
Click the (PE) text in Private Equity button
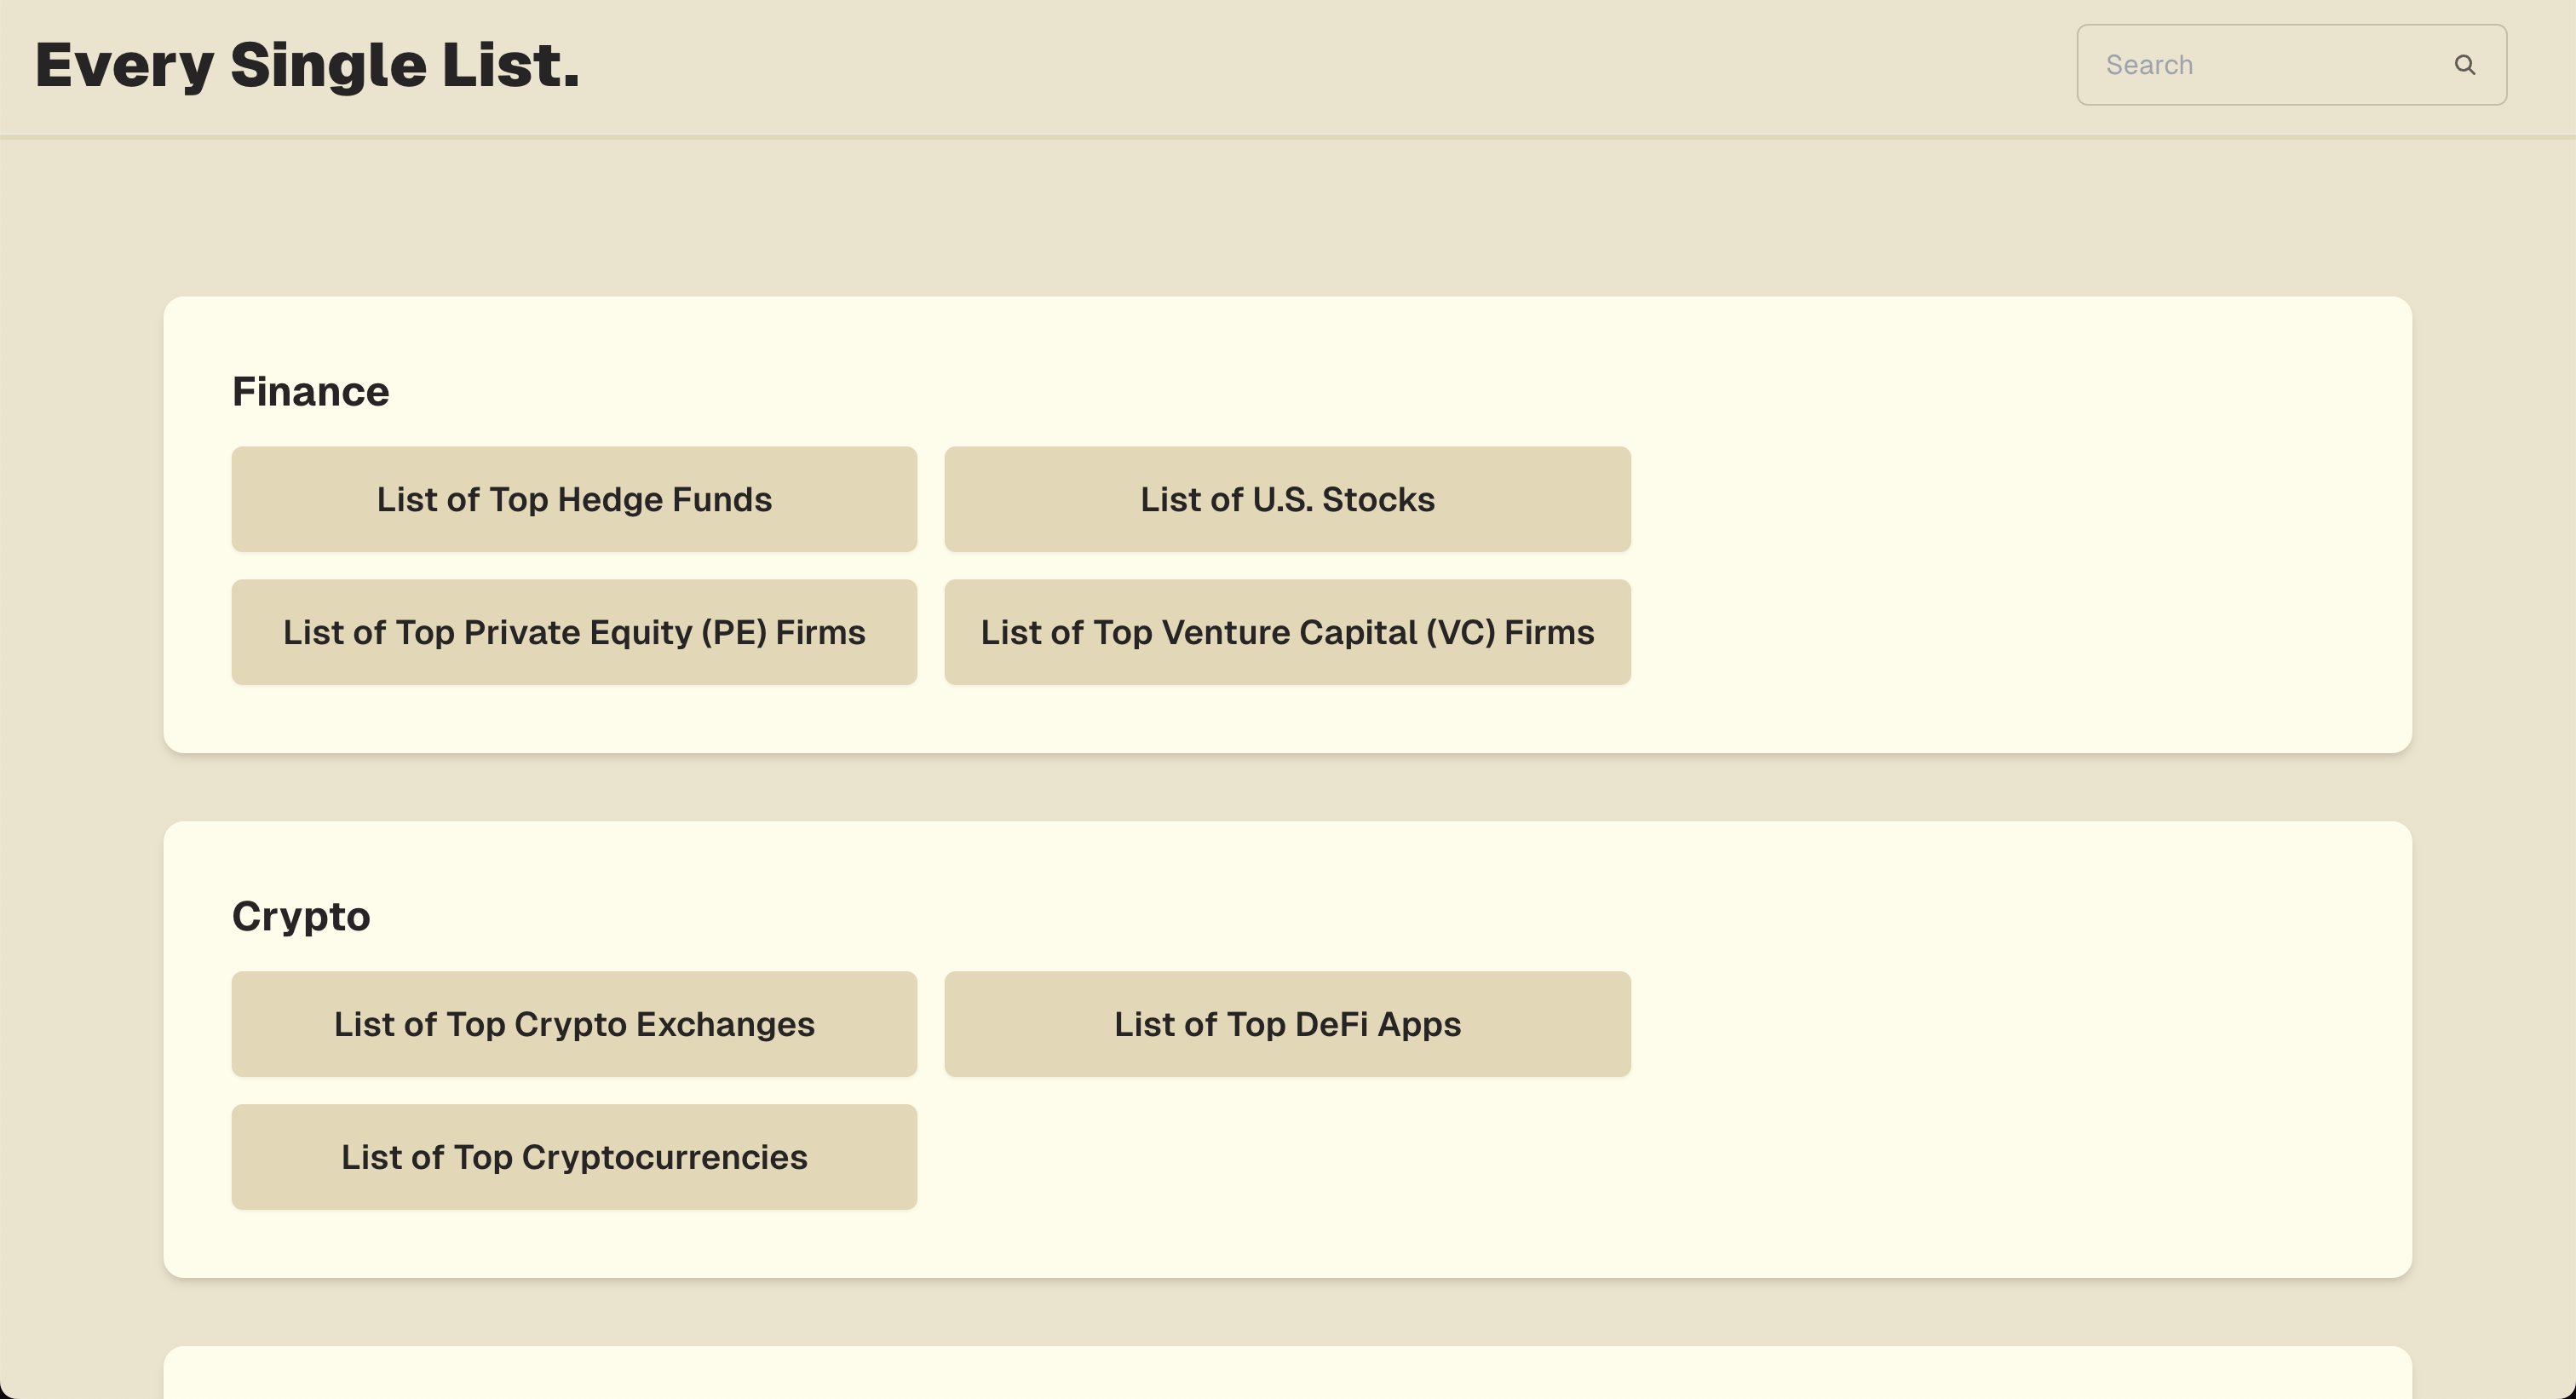tap(734, 632)
